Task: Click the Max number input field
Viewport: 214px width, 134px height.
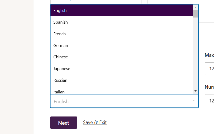Action: (209, 69)
